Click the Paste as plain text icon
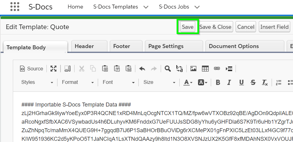Screen dimensions: 293x142 tap(117, 69)
